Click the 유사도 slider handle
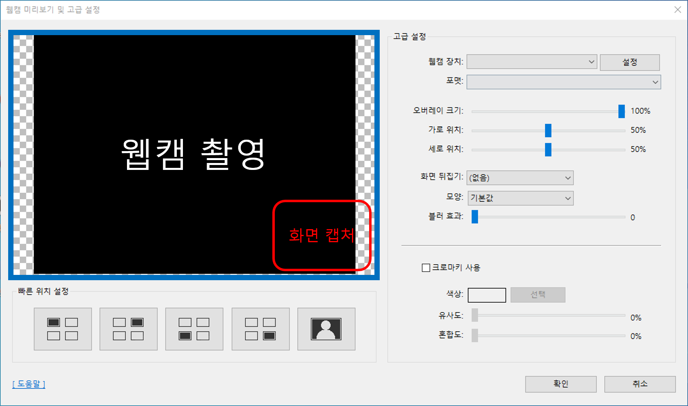The height and width of the screenshot is (406, 688). pyautogui.click(x=475, y=315)
